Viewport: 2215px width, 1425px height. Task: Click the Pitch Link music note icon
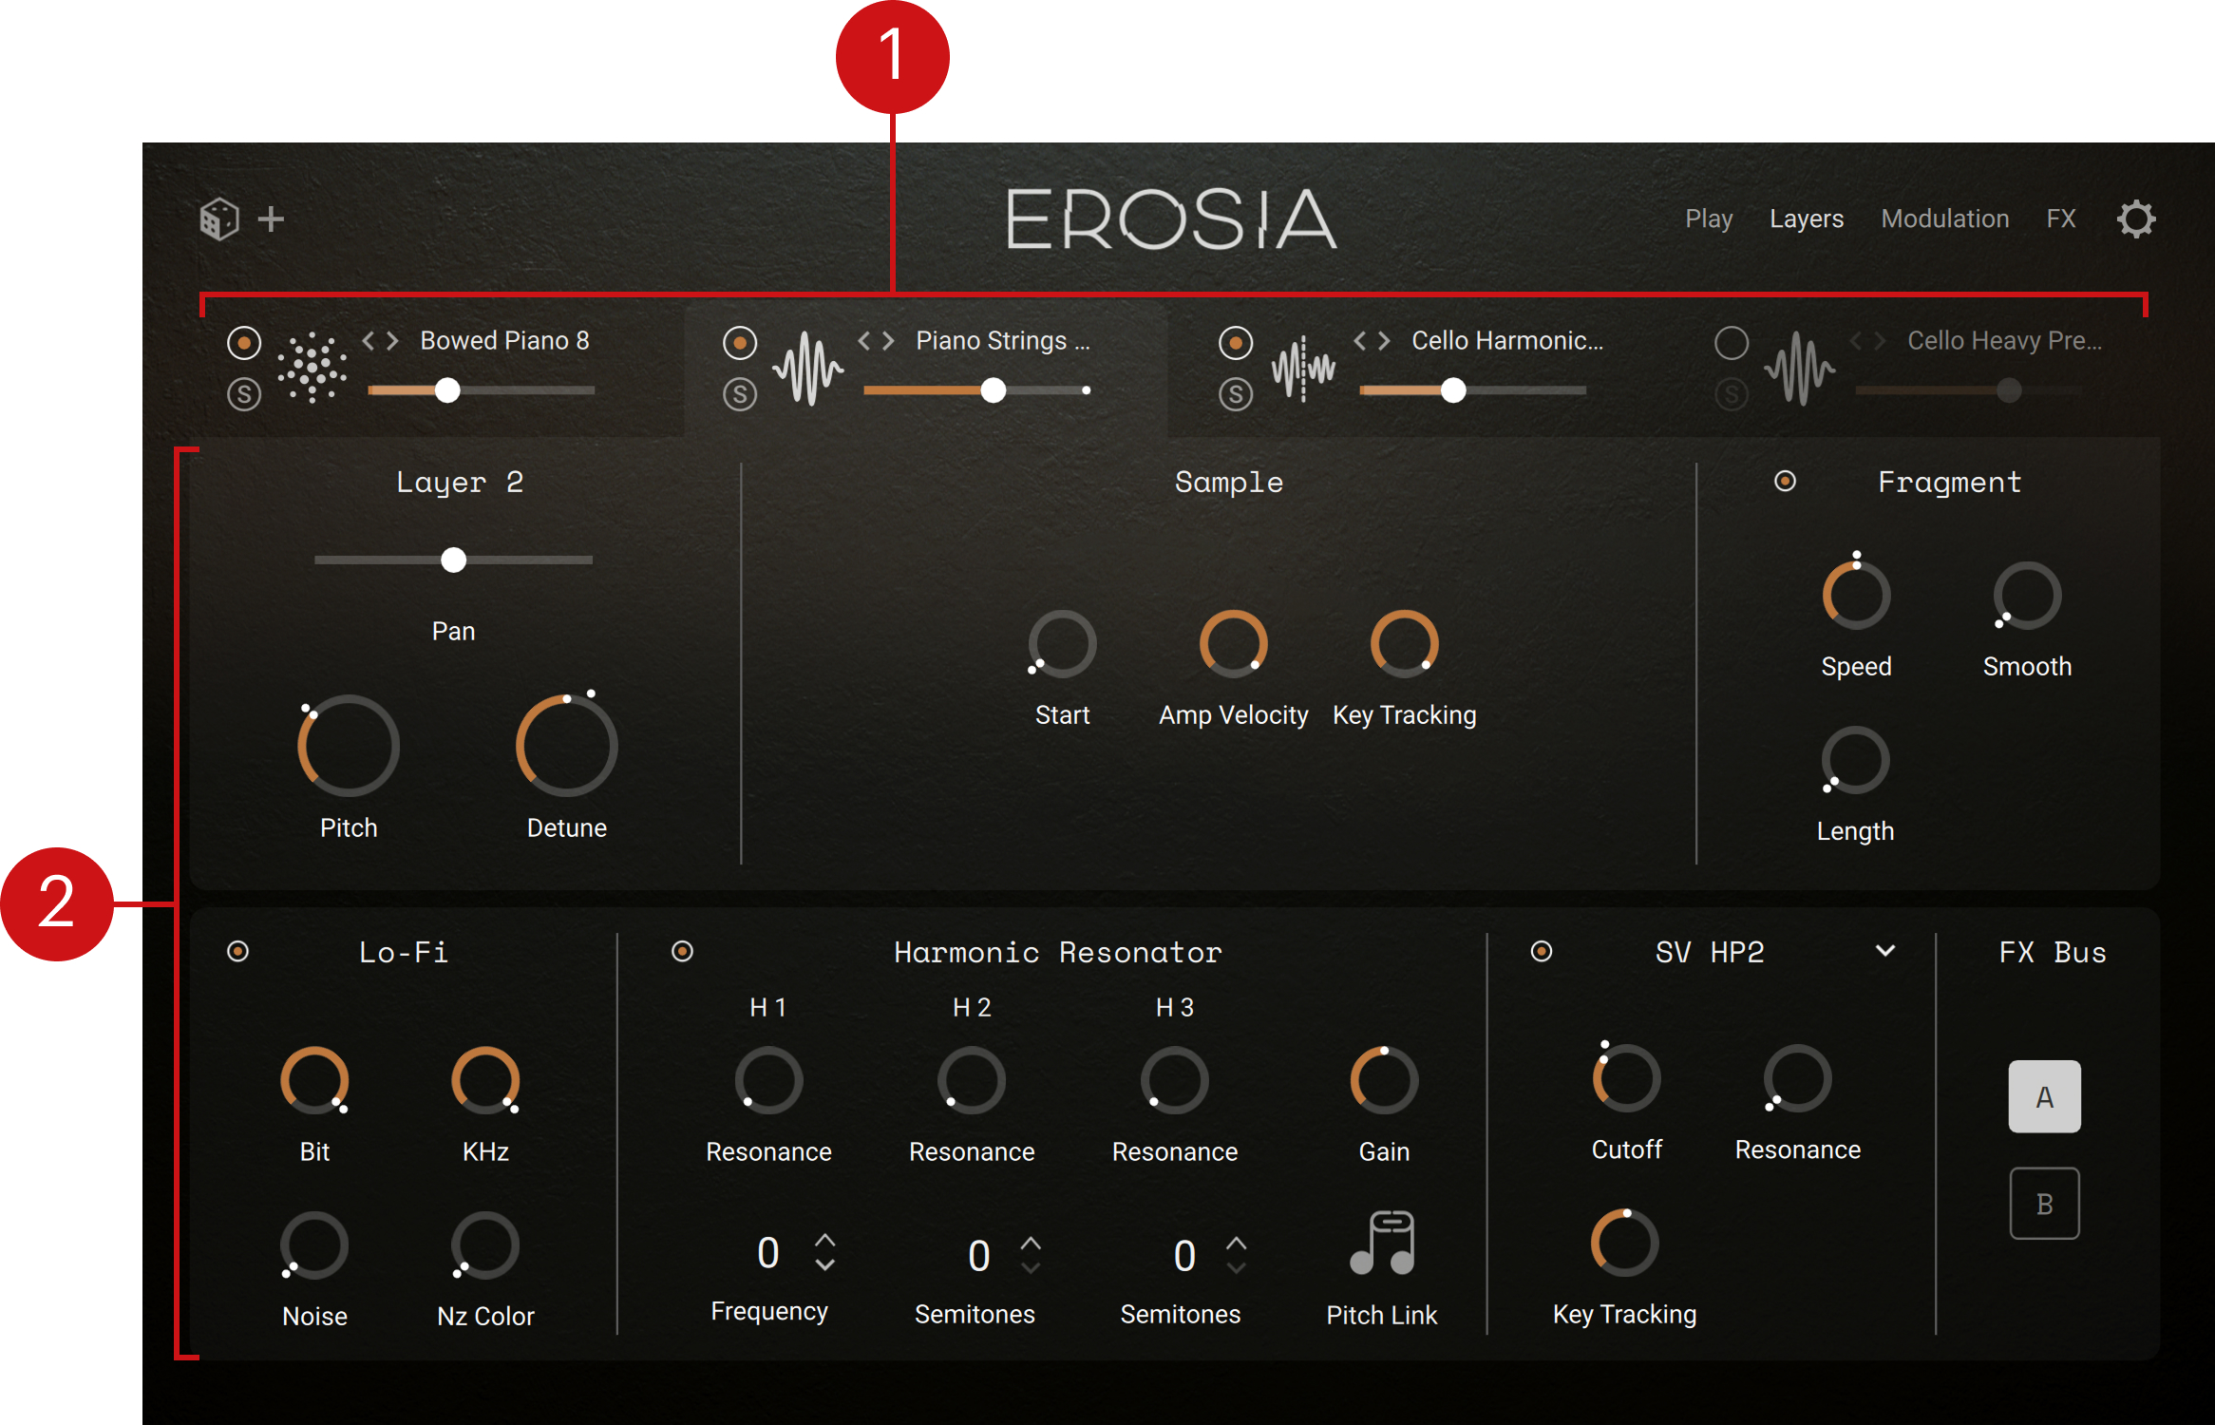tap(1383, 1244)
